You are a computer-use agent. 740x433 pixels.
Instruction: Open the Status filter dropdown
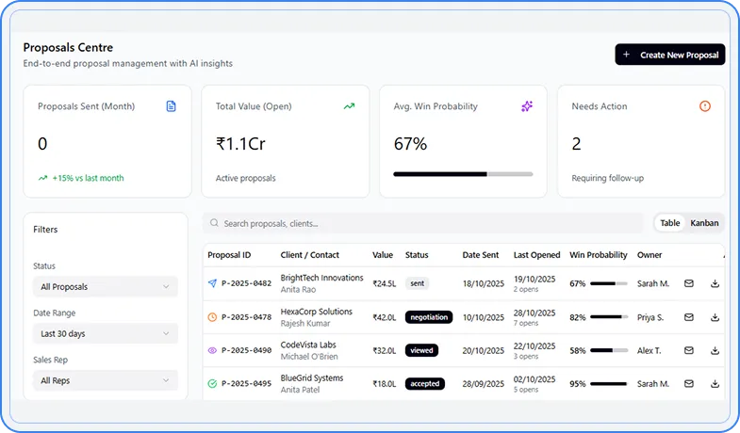pos(105,286)
